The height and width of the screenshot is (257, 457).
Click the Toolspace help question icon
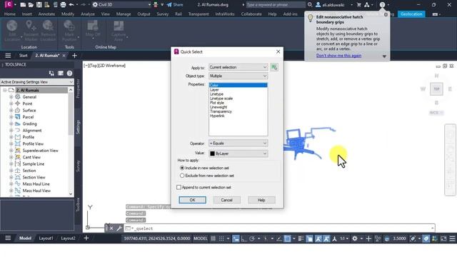click(x=69, y=74)
